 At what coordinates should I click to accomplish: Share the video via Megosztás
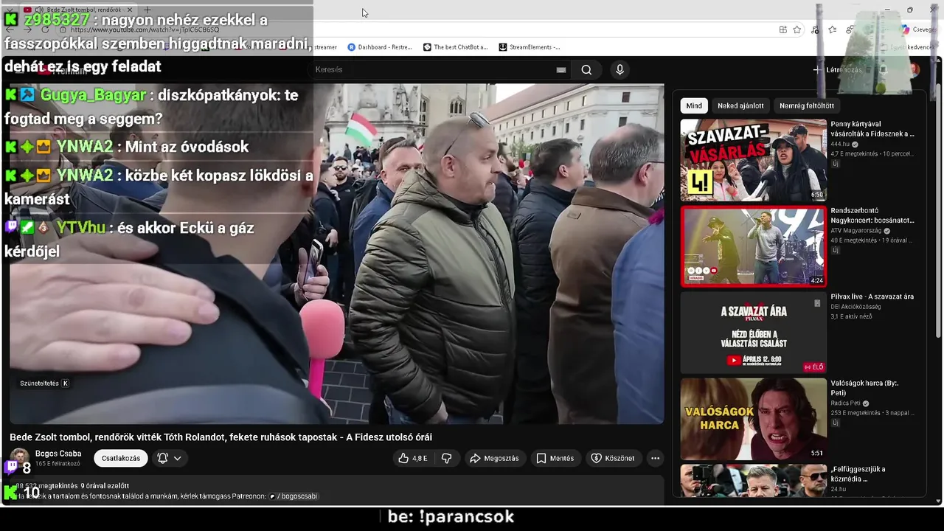pos(494,458)
